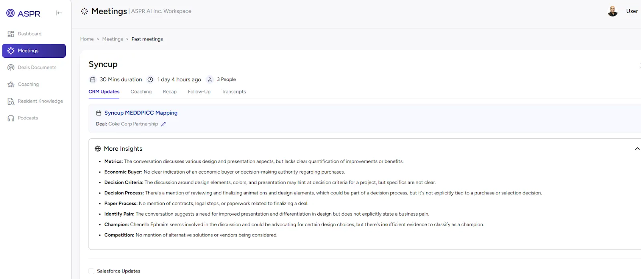The image size is (641, 279).
Task: Switch to the Recap tab
Action: tap(169, 92)
